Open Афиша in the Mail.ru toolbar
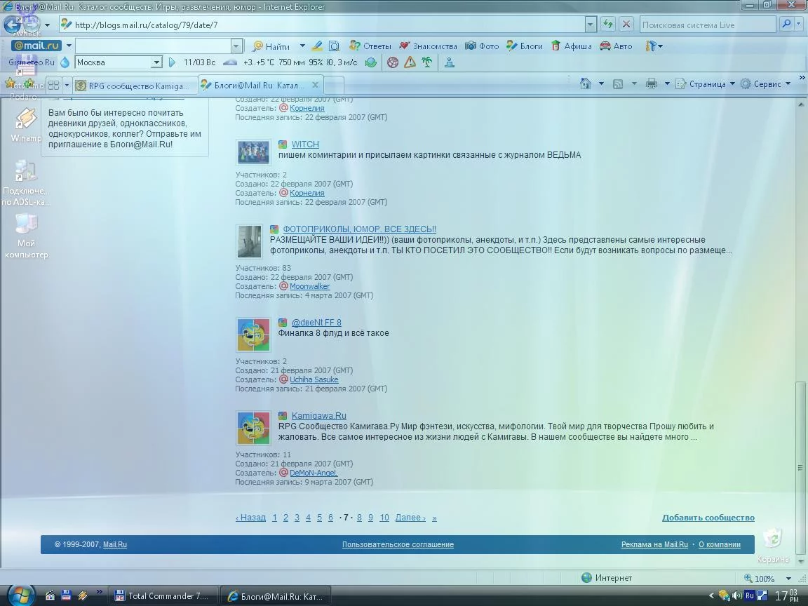Image resolution: width=808 pixels, height=606 pixels. [x=572, y=46]
